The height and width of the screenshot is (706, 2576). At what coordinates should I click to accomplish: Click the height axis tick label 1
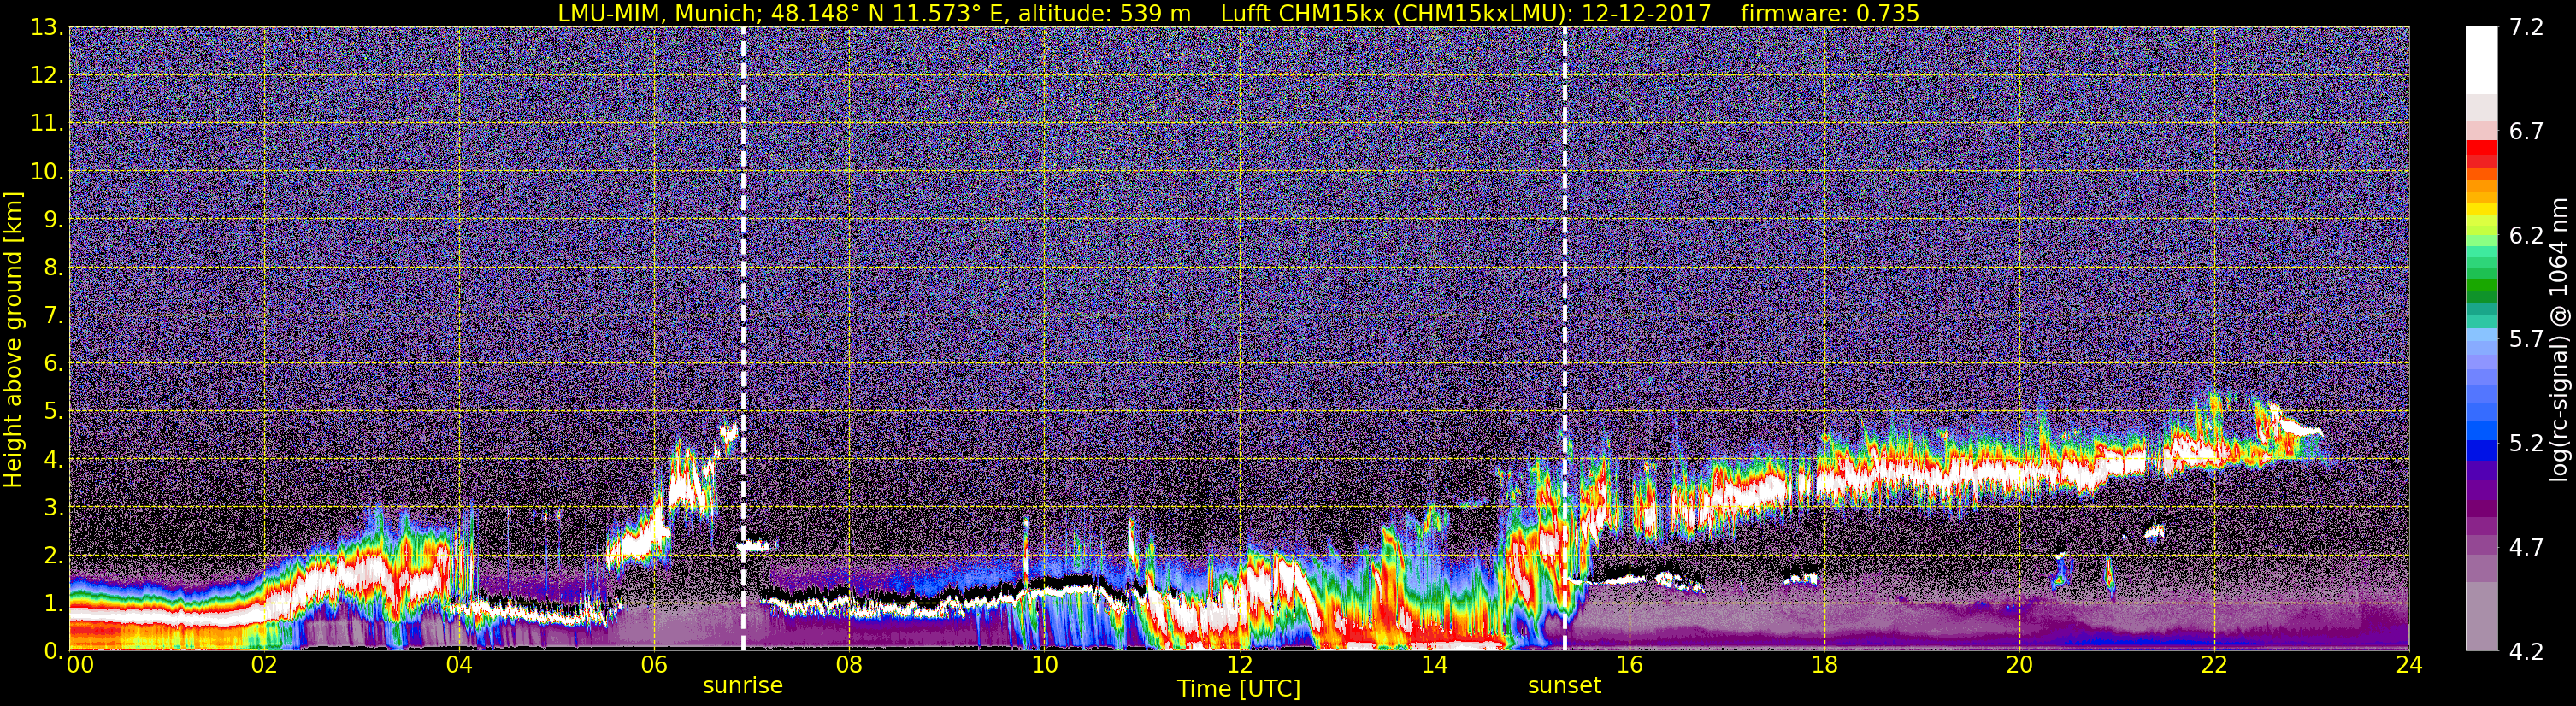54,604
